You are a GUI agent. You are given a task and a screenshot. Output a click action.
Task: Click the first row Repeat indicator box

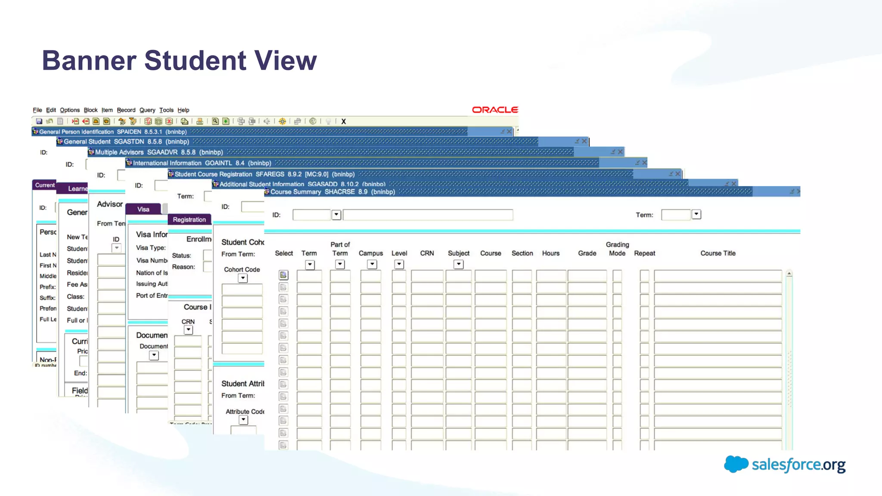644,276
